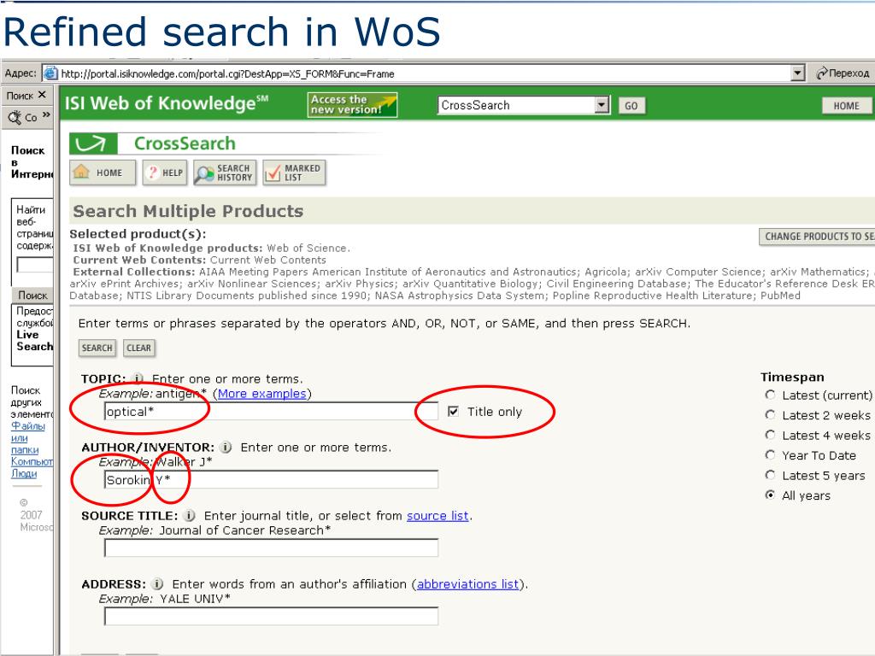
Task: Open SEARCH HISTORY from the toolbar
Action: tap(225, 173)
